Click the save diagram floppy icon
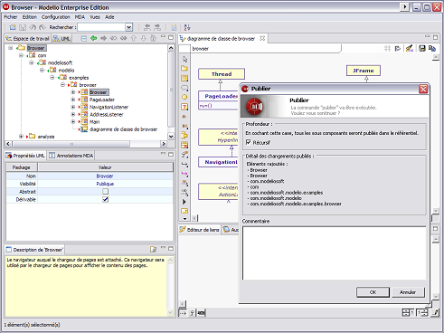The height and width of the screenshot is (333, 444). 422,48
